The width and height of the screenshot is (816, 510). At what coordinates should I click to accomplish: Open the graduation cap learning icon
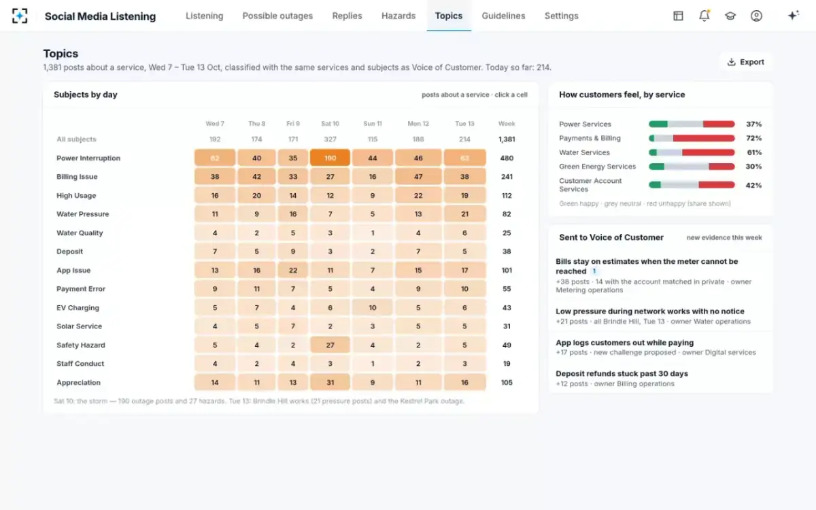(730, 16)
